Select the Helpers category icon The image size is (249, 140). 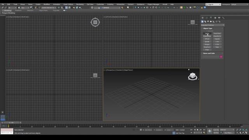[214, 22]
